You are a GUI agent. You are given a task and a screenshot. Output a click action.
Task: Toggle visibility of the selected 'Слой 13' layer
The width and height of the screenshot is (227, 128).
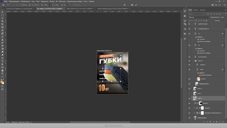tap(189, 98)
